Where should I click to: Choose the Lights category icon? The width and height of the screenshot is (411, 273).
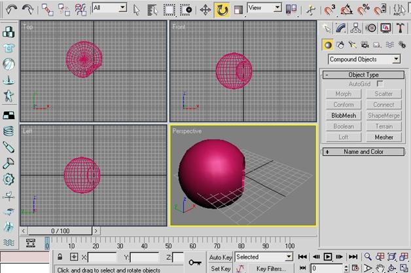(x=352, y=45)
